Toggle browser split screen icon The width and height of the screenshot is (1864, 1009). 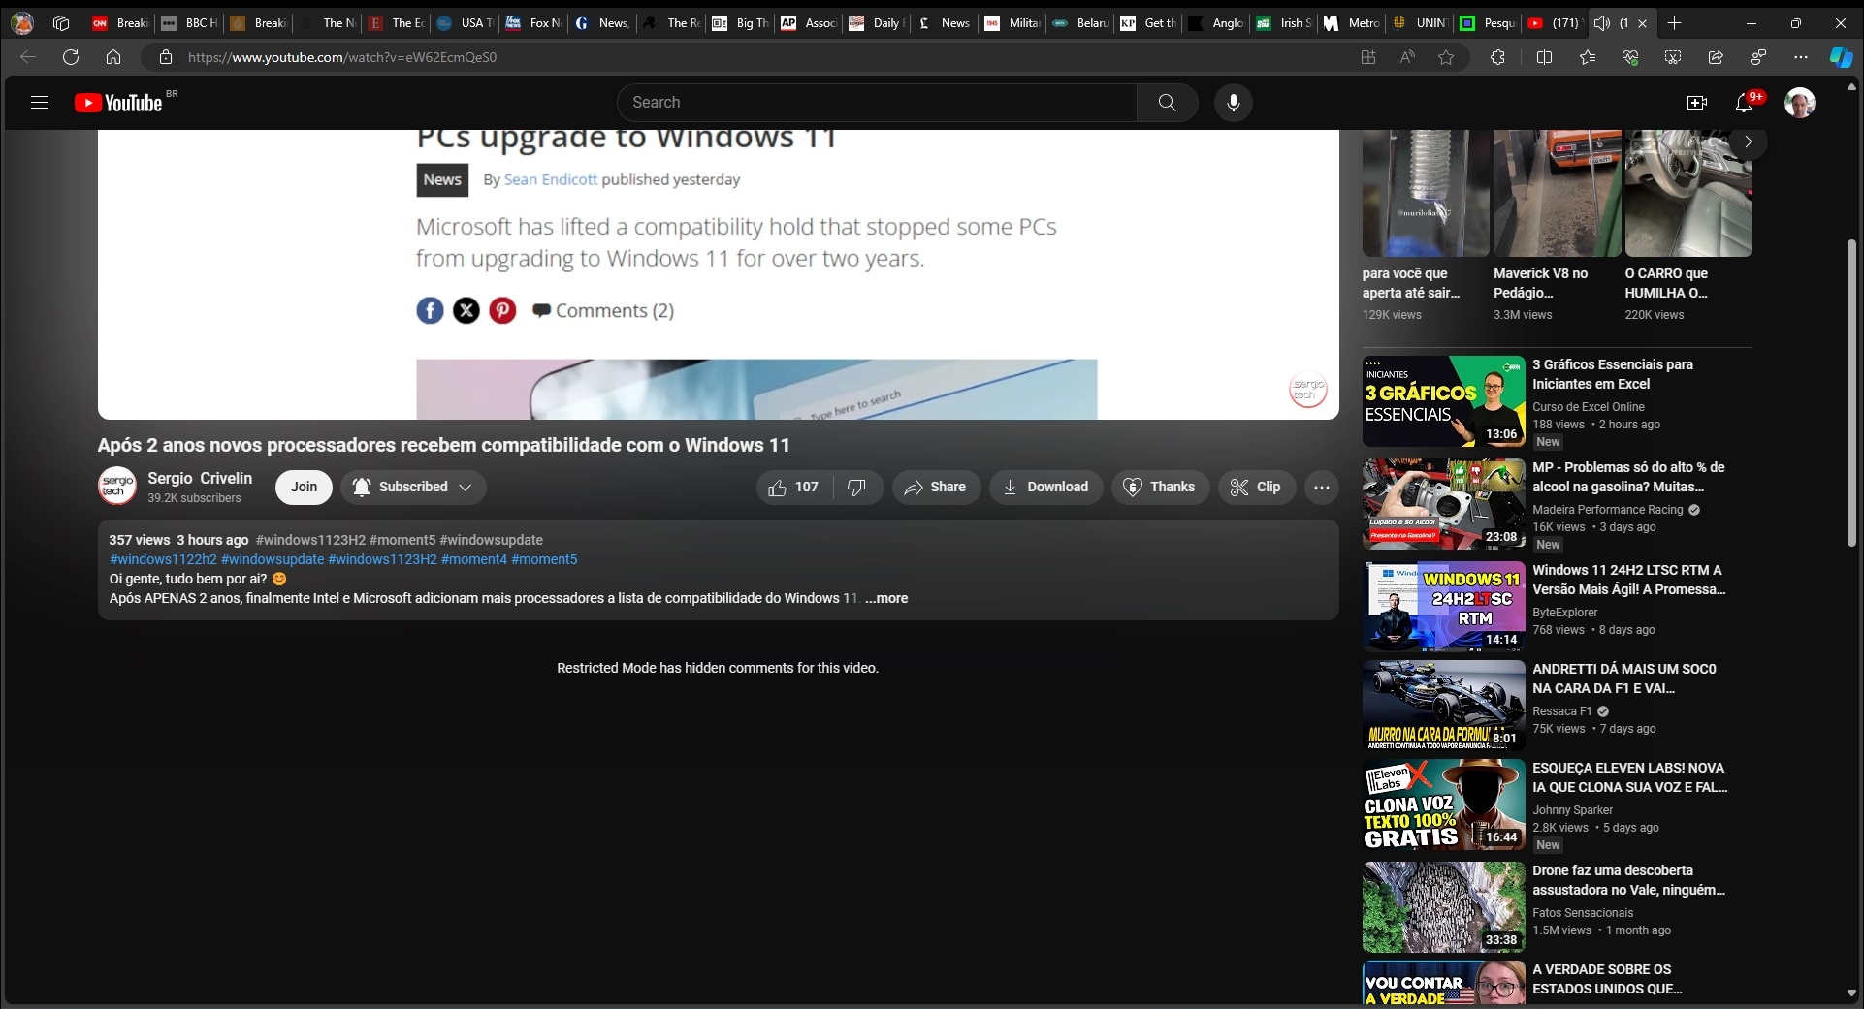coord(1545,57)
